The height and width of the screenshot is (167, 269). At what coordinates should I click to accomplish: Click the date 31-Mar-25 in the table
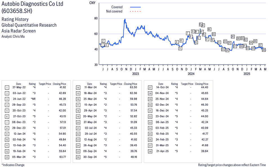pyautogui.click(x=162, y=145)
